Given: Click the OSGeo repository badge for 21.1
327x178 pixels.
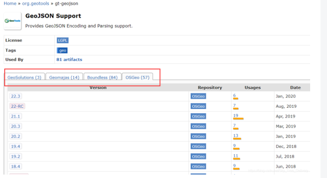Looking at the screenshot, I should coord(199,116).
